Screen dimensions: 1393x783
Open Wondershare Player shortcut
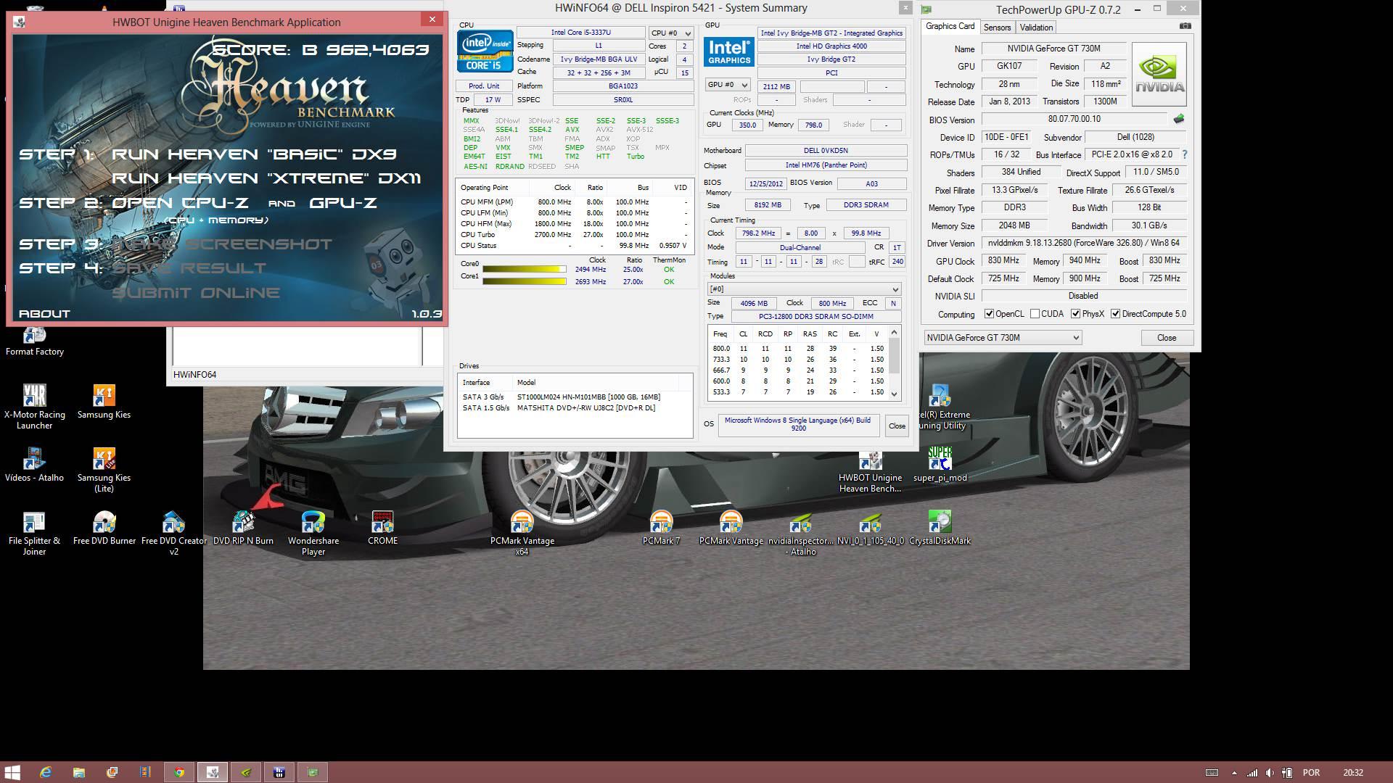pyautogui.click(x=313, y=533)
